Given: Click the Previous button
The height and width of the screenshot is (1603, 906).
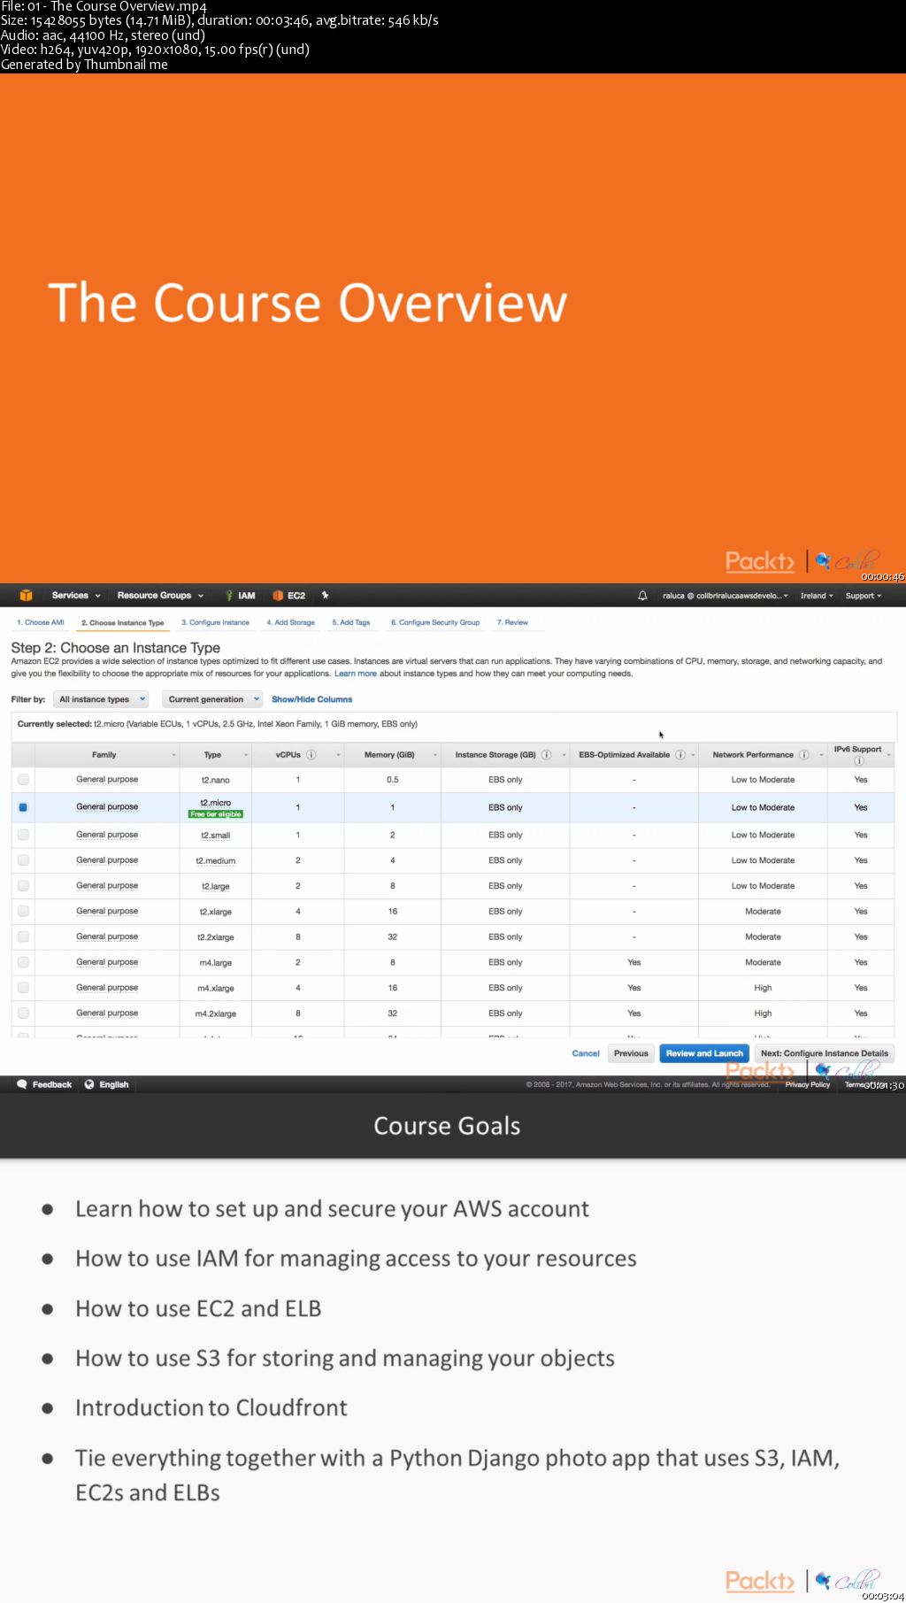Looking at the screenshot, I should [x=631, y=1053].
